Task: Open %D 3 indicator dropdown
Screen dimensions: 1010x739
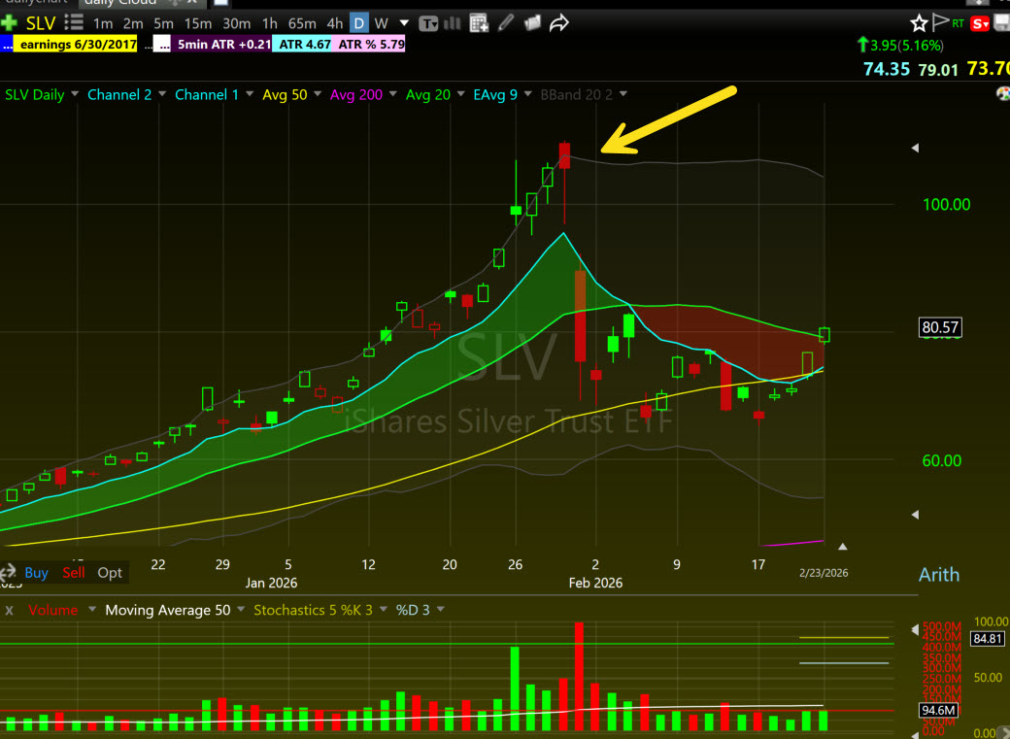Action: pyautogui.click(x=441, y=610)
